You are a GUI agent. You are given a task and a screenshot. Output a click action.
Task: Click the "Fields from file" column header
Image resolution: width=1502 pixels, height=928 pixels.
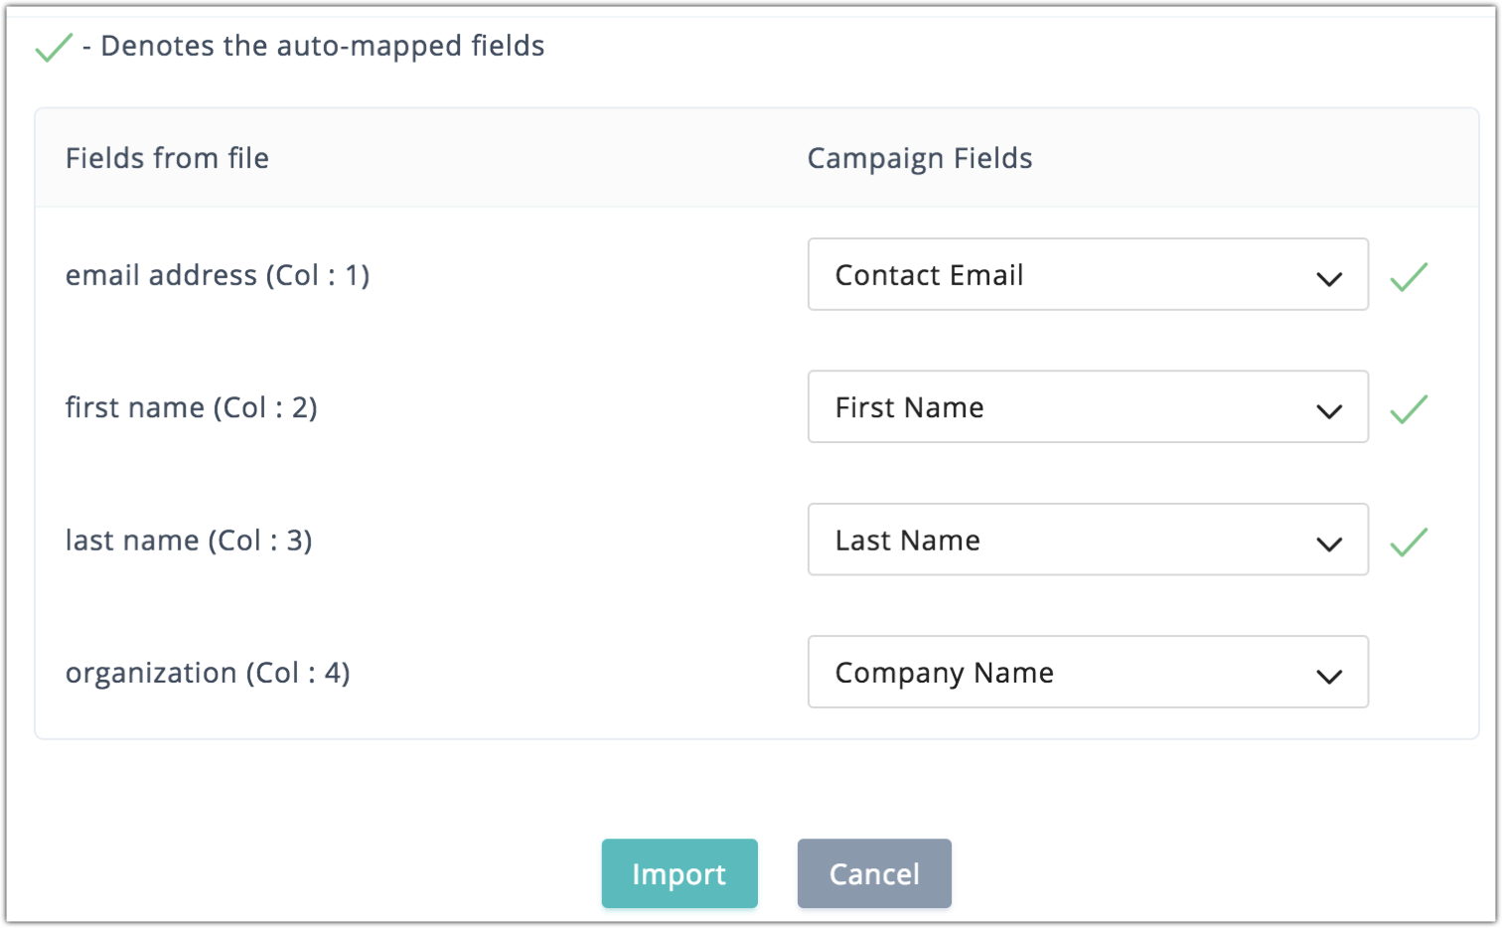tap(167, 158)
